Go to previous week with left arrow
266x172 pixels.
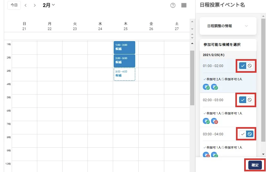pos(26,5)
